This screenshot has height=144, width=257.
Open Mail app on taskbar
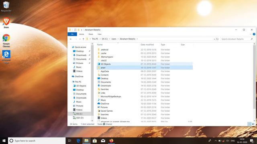[103, 140]
